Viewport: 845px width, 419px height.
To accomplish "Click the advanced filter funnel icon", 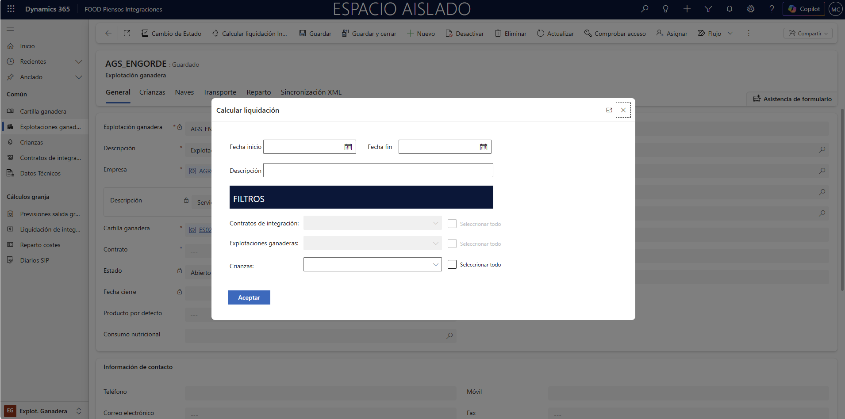I will pyautogui.click(x=708, y=9).
